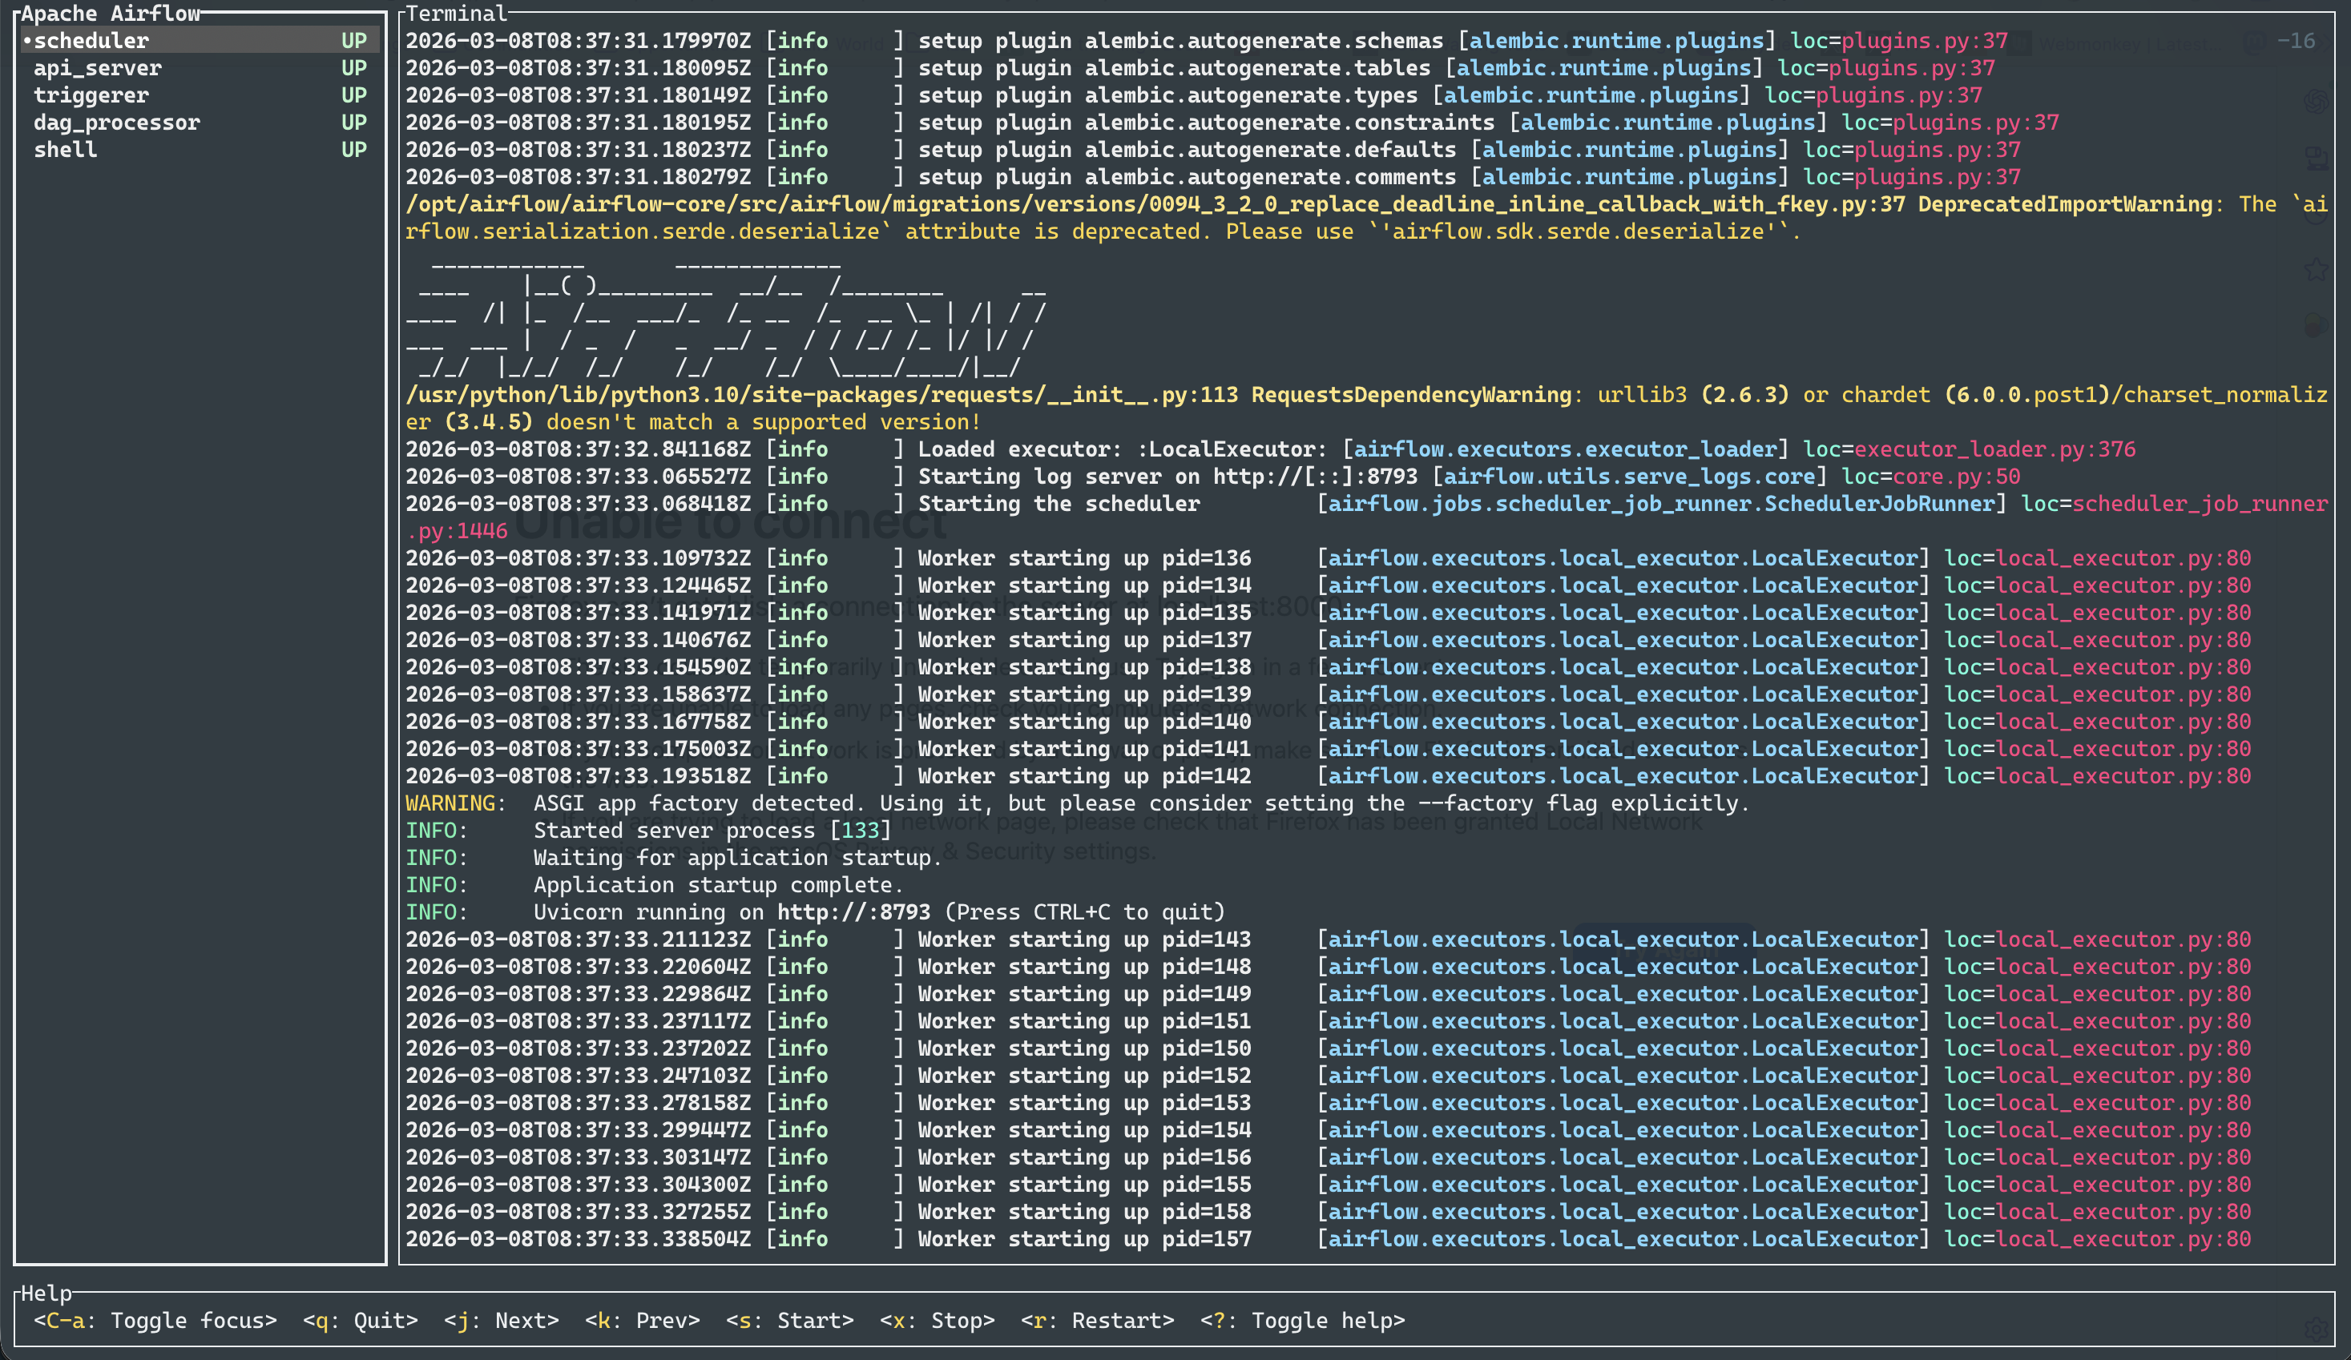Select the api_server process entry

point(97,68)
